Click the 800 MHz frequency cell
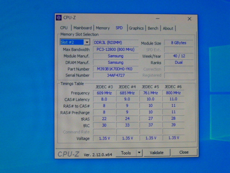The image size is (230, 173). 173,93
